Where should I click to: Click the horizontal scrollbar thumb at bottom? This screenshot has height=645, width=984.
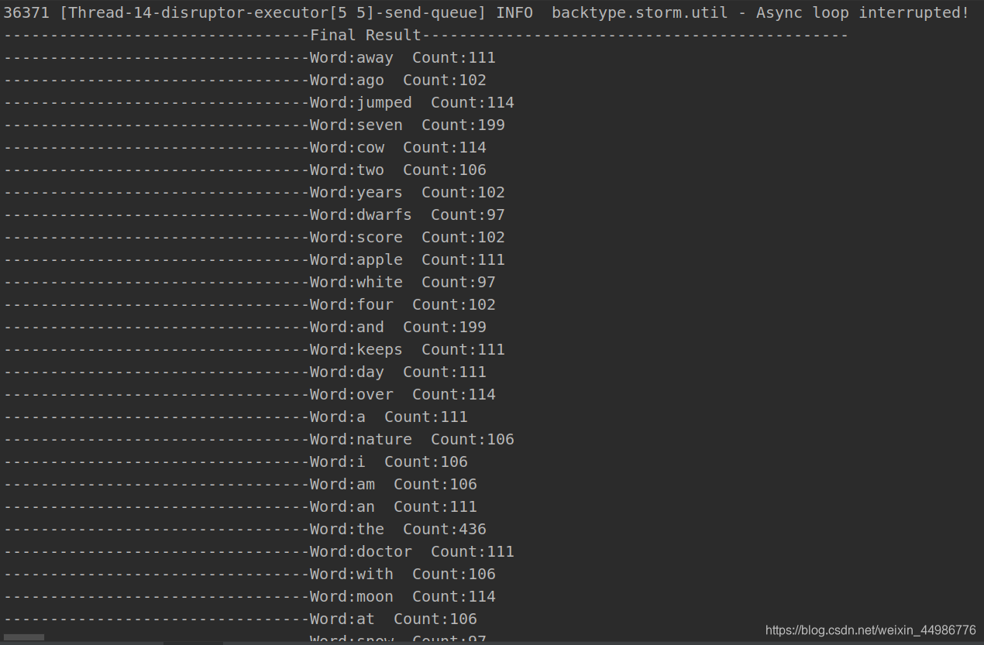(23, 637)
